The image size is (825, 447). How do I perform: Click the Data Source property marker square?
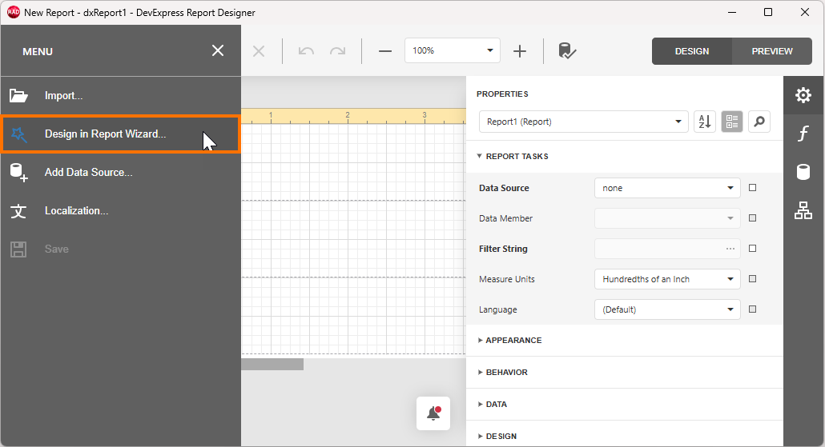(x=752, y=188)
